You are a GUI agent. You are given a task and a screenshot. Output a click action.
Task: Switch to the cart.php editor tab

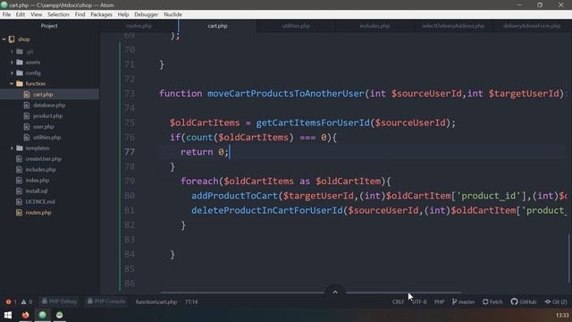click(217, 26)
